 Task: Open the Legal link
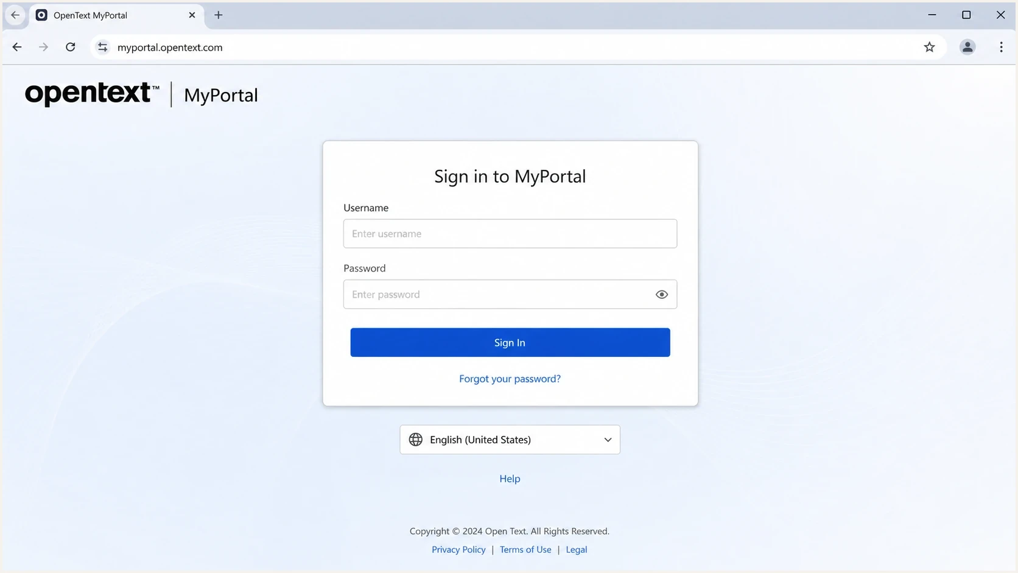(577, 550)
